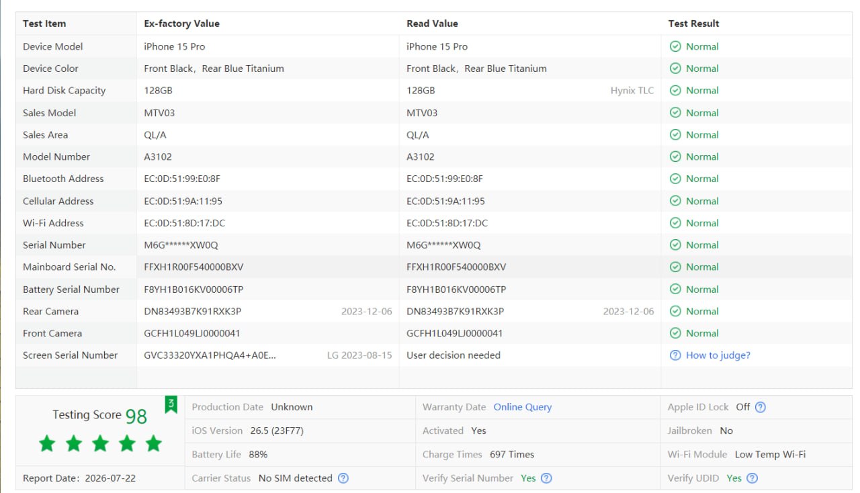Click Normal result in Front Camera row

(x=702, y=333)
